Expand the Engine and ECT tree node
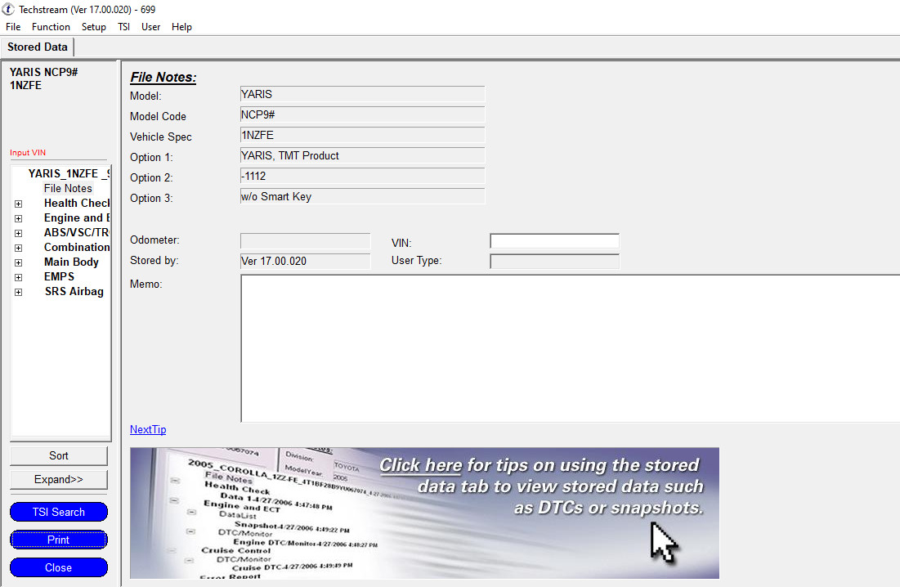This screenshot has height=587, width=900. (18, 218)
